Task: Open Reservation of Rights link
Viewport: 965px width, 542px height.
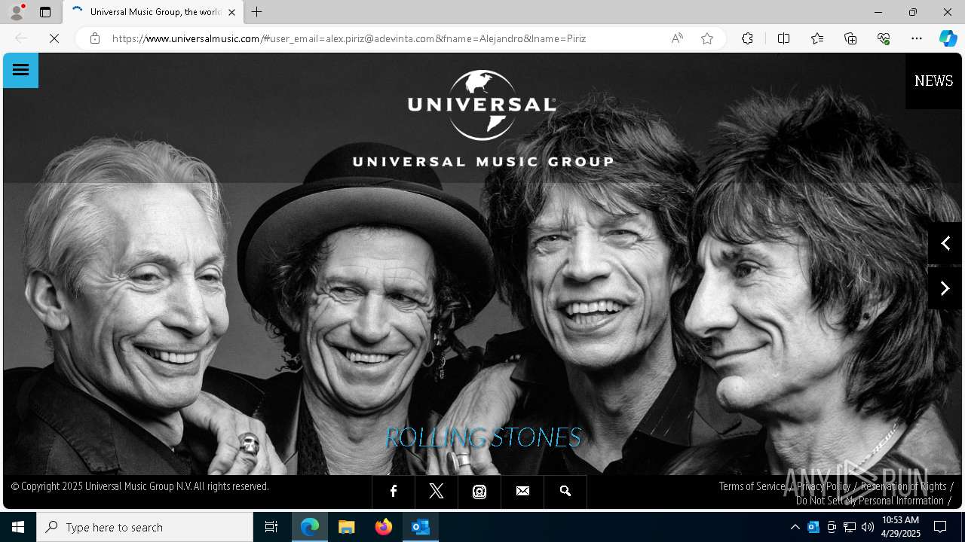Action: pyautogui.click(x=903, y=486)
